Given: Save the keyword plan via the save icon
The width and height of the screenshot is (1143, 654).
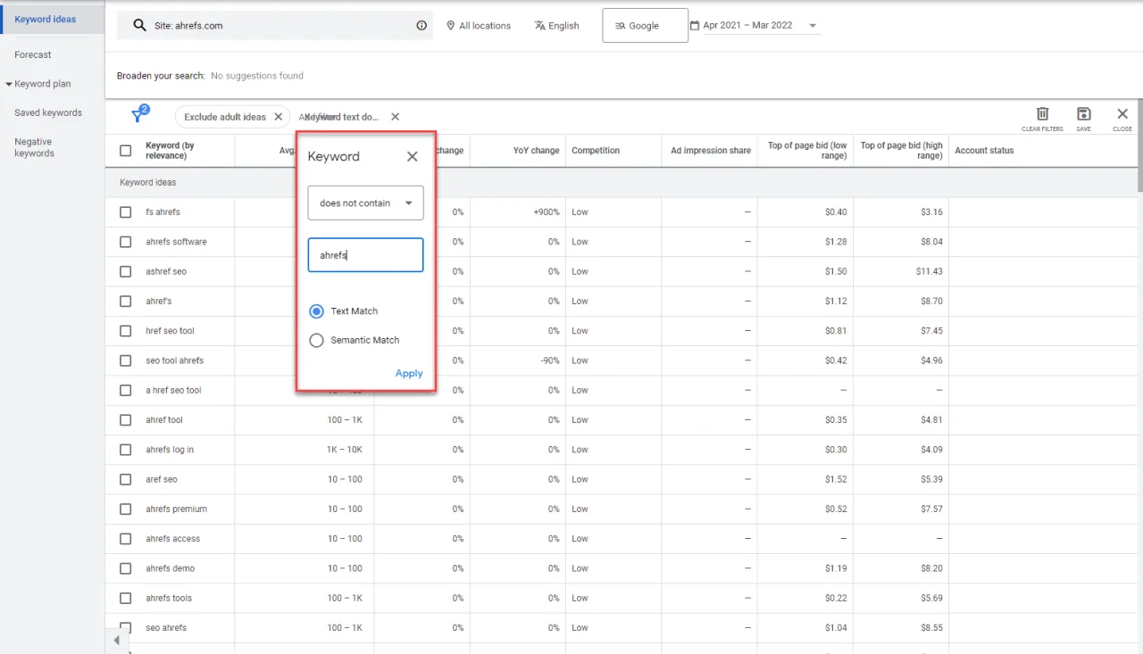Looking at the screenshot, I should tap(1083, 114).
